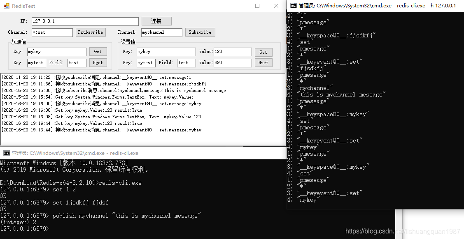Focus the IP address input field
Screen dimensions: 464x239
pos(85,21)
